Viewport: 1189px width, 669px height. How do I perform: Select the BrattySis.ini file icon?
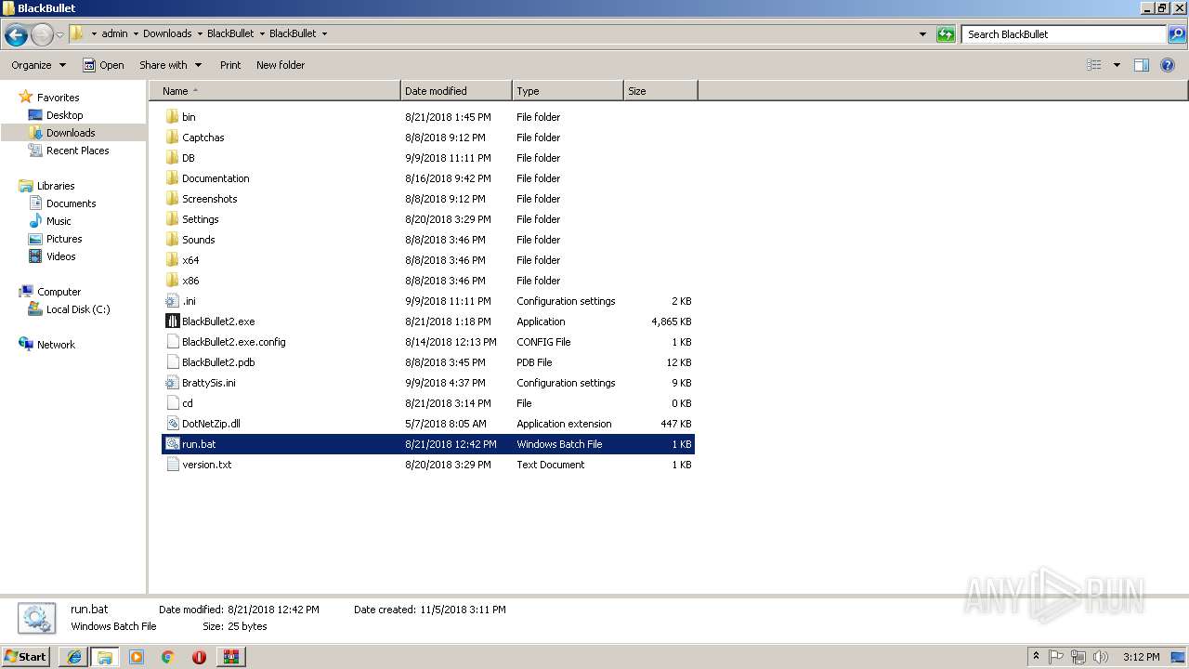point(172,383)
